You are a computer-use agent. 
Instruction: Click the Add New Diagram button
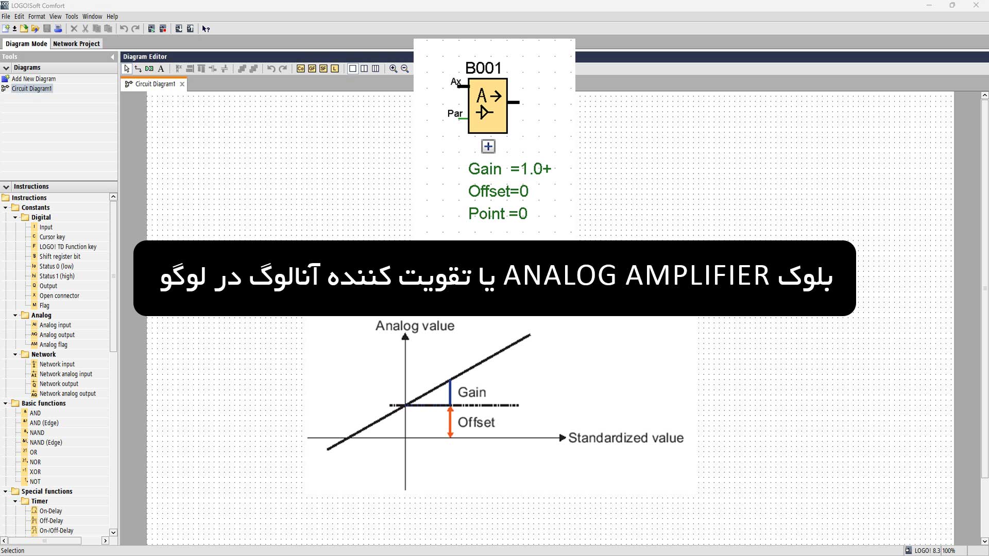[33, 78]
